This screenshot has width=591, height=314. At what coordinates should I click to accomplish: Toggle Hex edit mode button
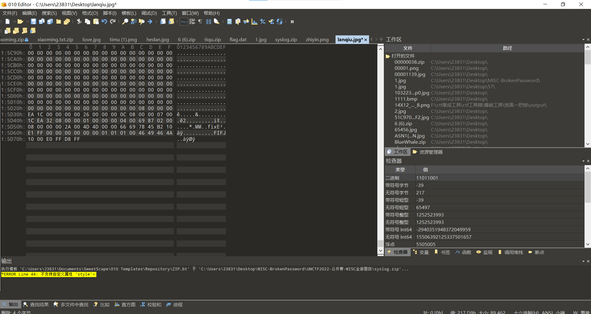pos(184,22)
